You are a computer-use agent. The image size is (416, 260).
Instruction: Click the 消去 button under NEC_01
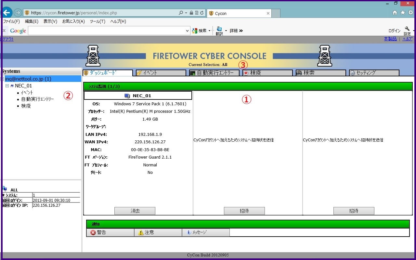(x=135, y=211)
